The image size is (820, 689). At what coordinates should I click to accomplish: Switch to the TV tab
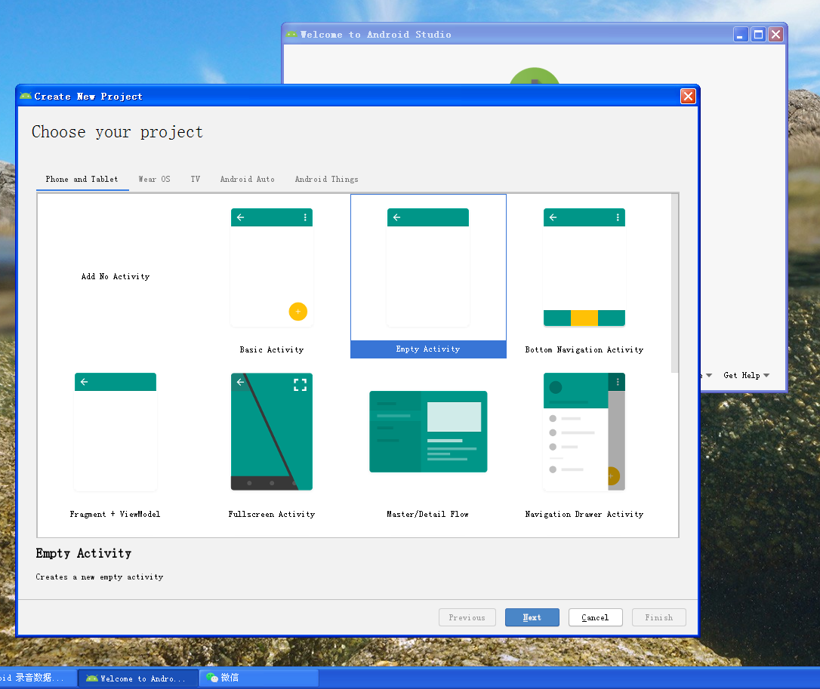[x=195, y=180]
